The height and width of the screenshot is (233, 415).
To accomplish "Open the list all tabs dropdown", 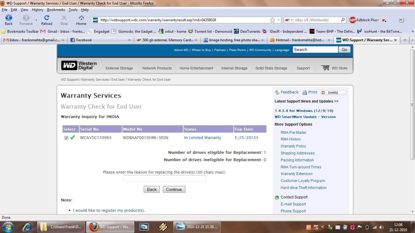I will coord(412,40).
